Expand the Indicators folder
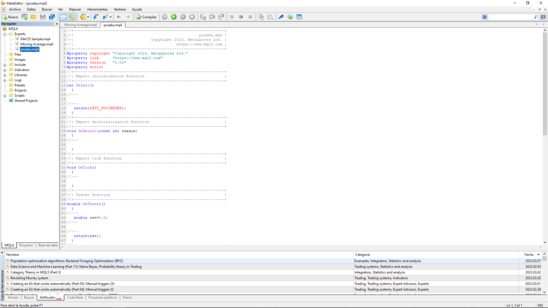 5,70
